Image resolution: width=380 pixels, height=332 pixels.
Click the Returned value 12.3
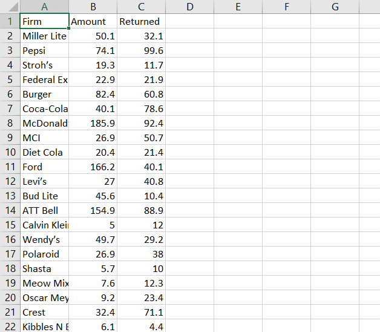coord(141,283)
